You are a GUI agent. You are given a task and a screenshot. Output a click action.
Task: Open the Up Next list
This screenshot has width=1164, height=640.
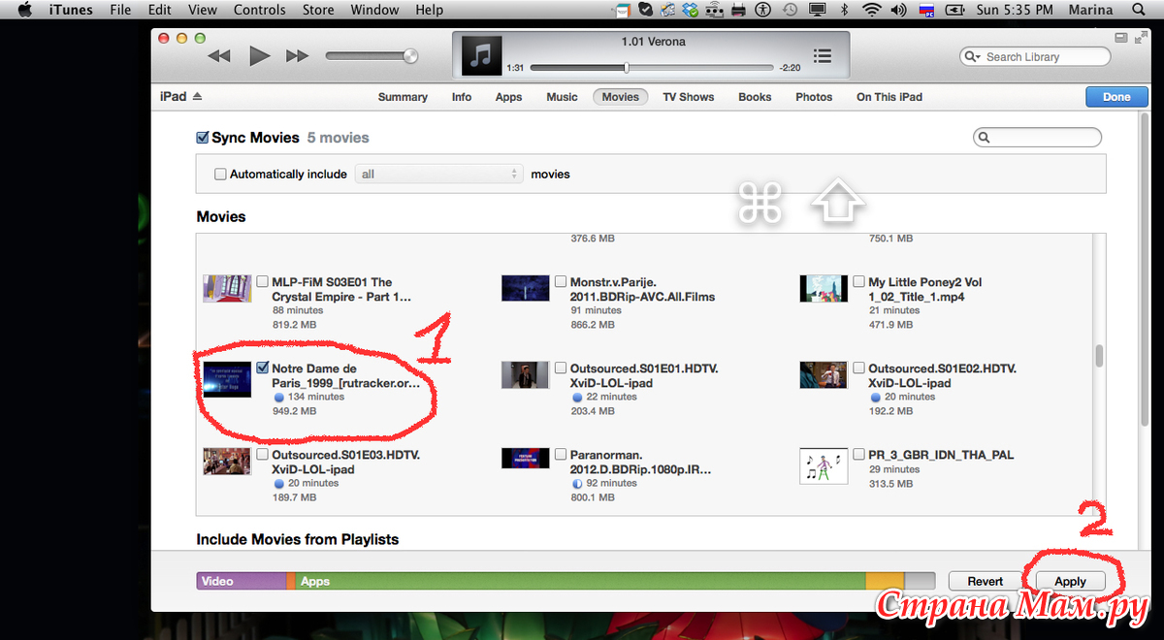[823, 56]
